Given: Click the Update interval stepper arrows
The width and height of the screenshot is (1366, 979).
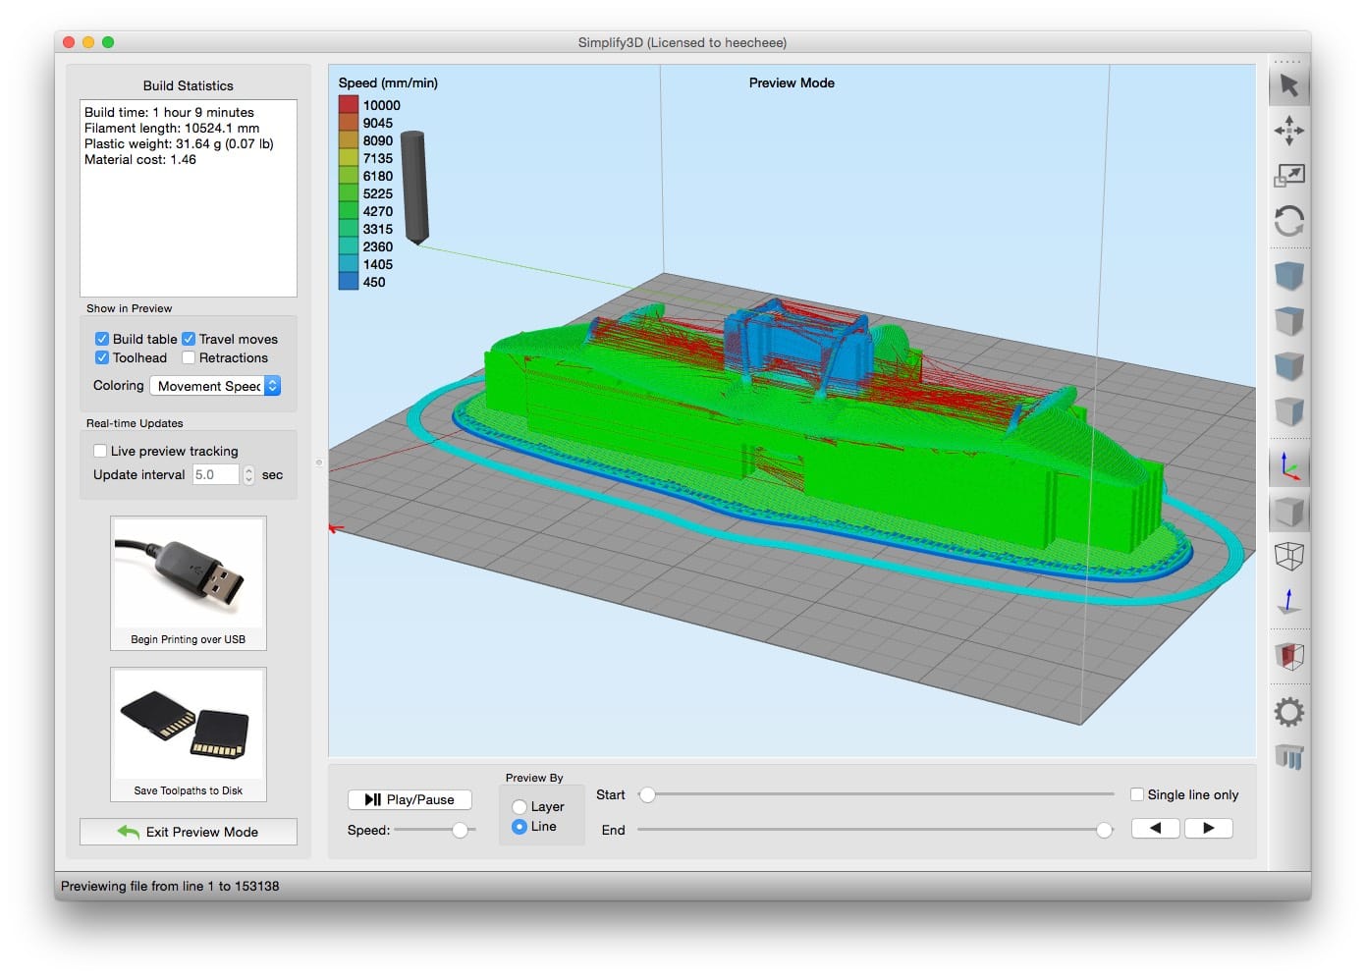Looking at the screenshot, I should pos(248,475).
